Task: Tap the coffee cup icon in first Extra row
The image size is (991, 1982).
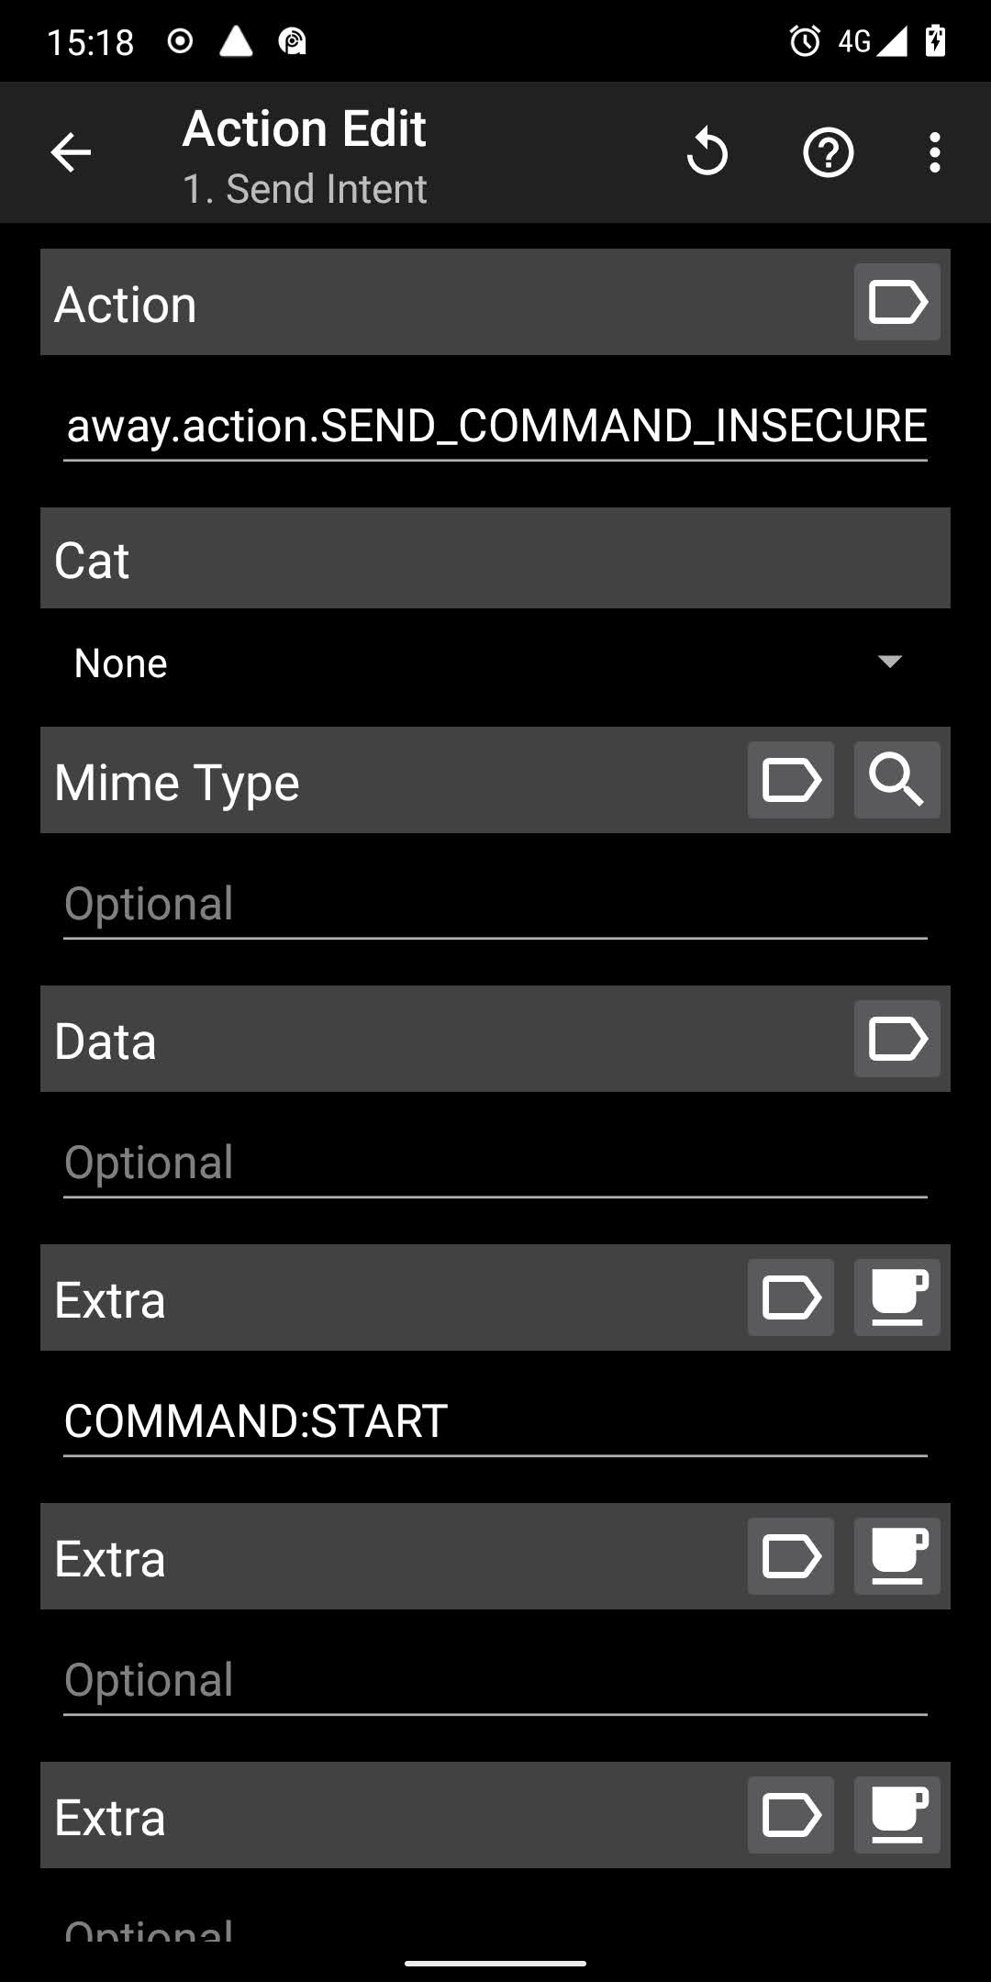Action: point(896,1298)
